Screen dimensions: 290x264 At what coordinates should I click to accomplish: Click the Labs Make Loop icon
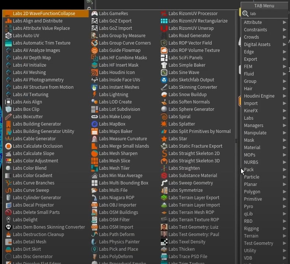tap(95, 117)
